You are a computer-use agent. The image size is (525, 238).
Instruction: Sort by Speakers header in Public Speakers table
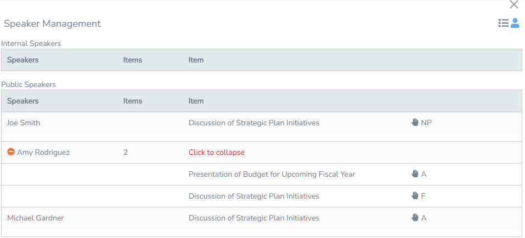[23, 101]
